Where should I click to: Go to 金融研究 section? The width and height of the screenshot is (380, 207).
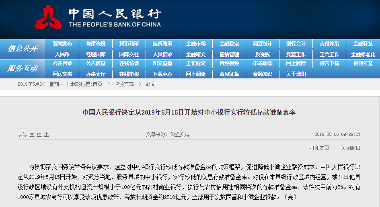pos(196,54)
